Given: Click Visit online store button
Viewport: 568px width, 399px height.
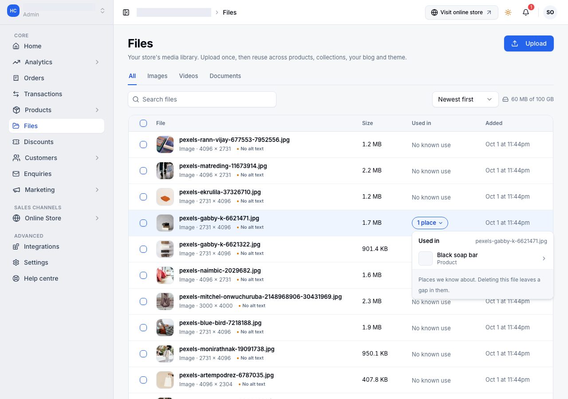Looking at the screenshot, I should 461,12.
